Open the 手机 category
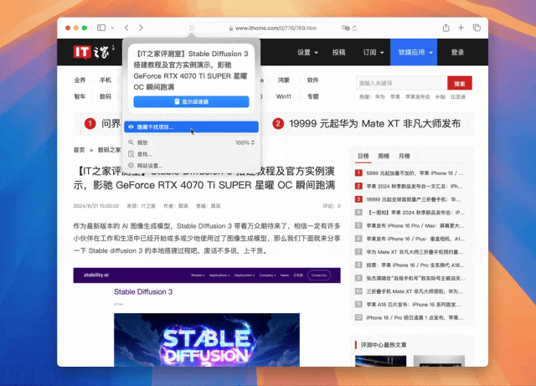 click(x=106, y=80)
